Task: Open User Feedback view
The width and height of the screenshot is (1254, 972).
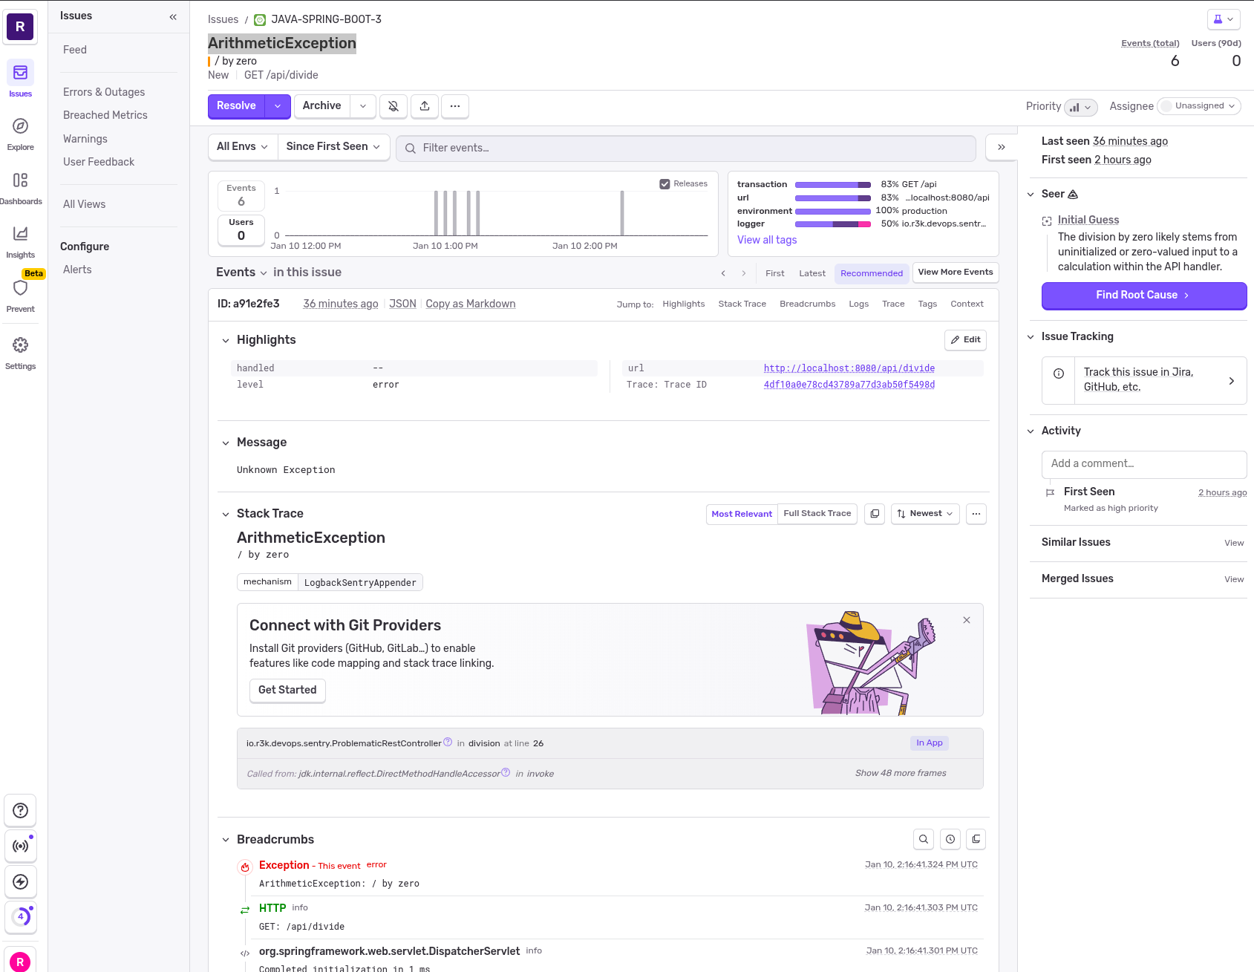Action: 99,162
